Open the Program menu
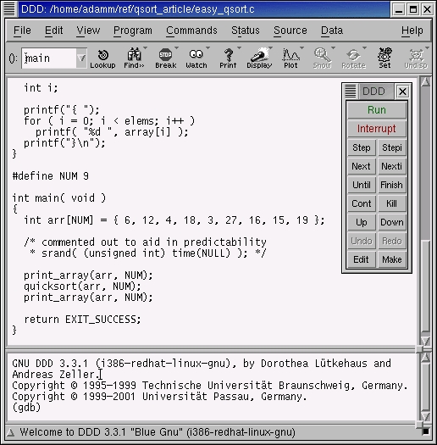The height and width of the screenshot is (445, 437). click(x=133, y=31)
